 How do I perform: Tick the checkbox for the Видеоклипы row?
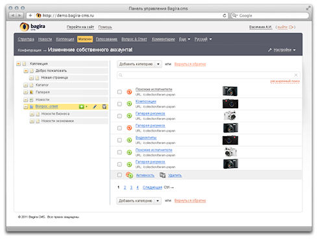[x=119, y=140]
